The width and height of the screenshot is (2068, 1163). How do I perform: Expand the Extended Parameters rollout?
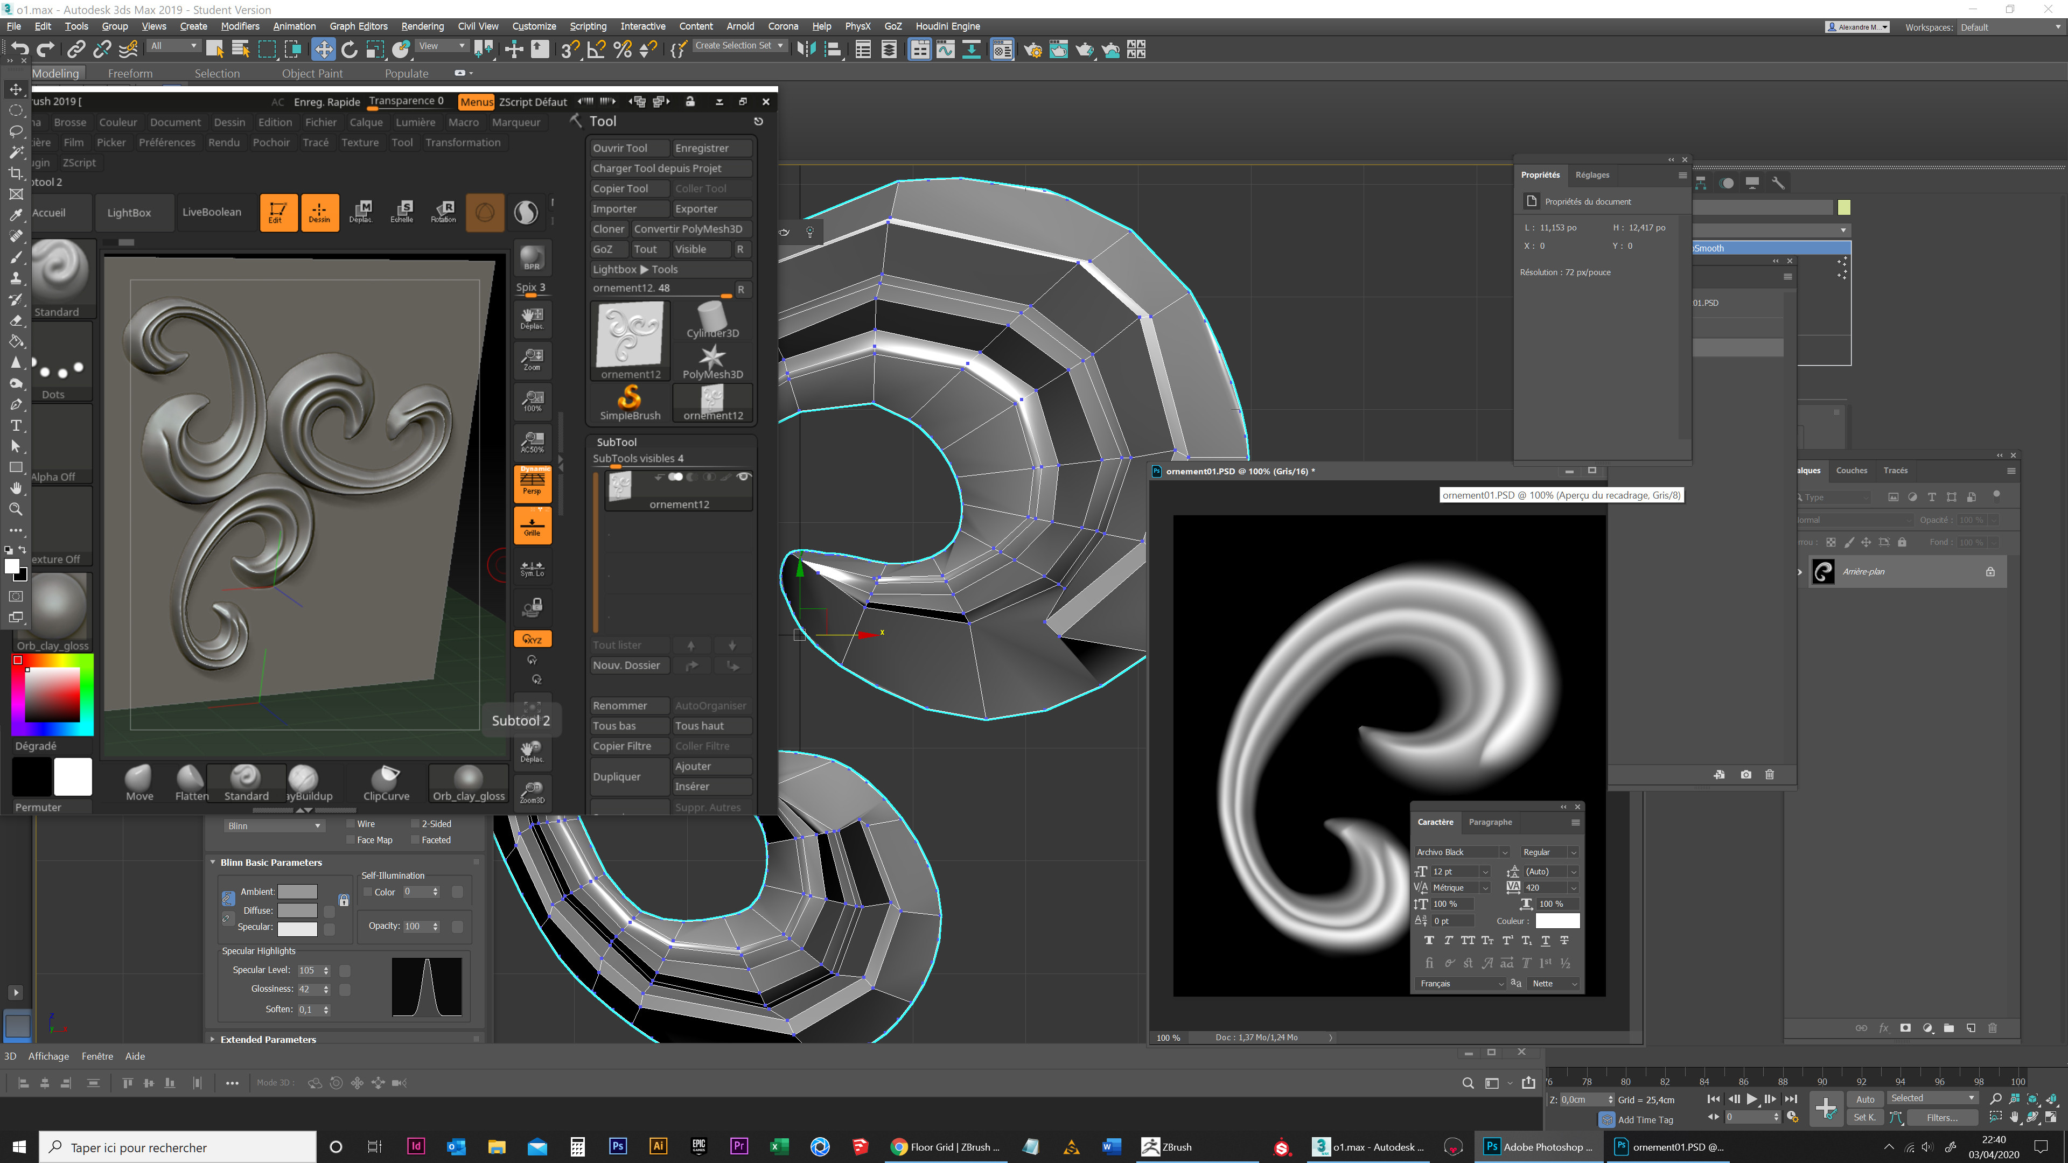pyautogui.click(x=268, y=1039)
